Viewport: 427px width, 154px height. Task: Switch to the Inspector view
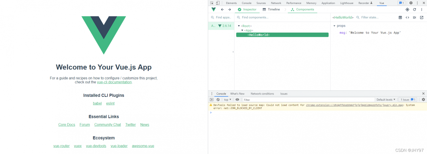(x=247, y=9)
